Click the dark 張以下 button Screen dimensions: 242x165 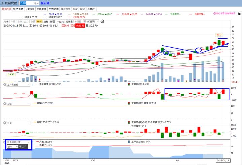tap(23, 147)
